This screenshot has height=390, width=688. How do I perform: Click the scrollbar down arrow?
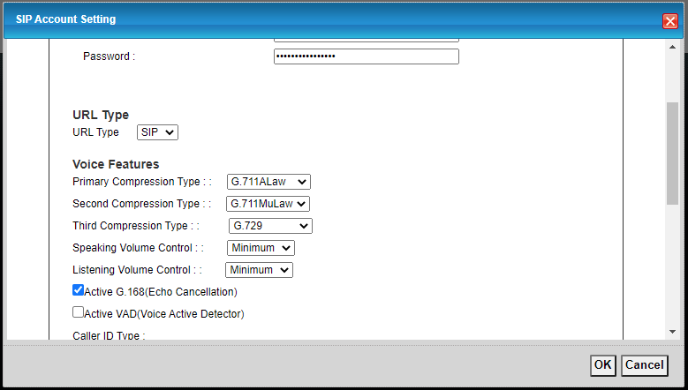[672, 331]
